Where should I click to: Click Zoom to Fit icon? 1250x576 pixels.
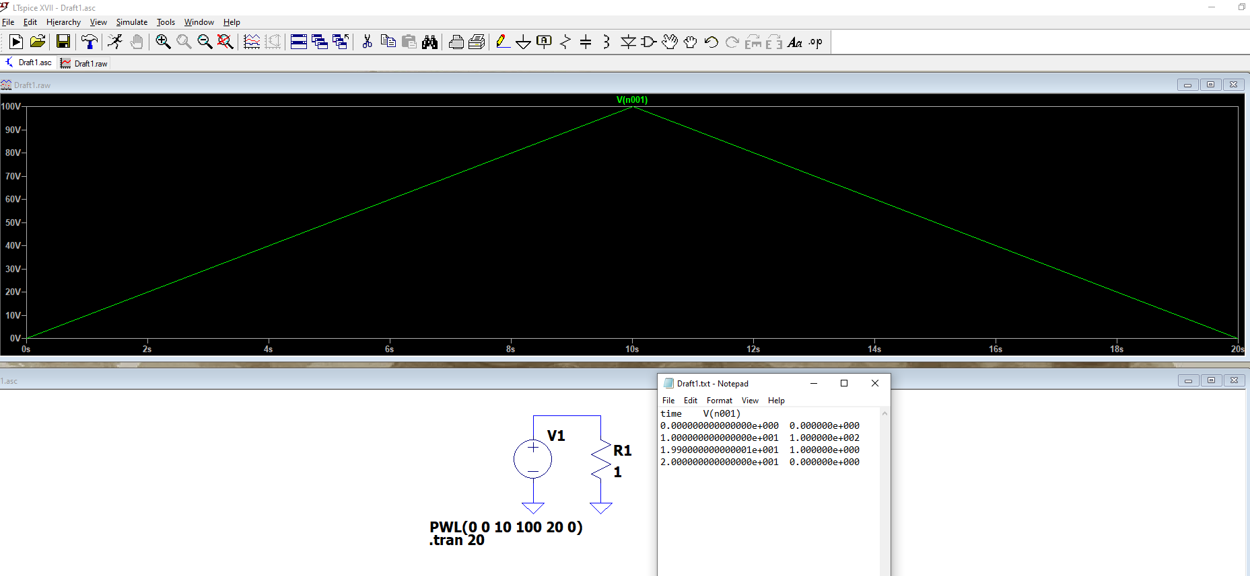pyautogui.click(x=225, y=42)
